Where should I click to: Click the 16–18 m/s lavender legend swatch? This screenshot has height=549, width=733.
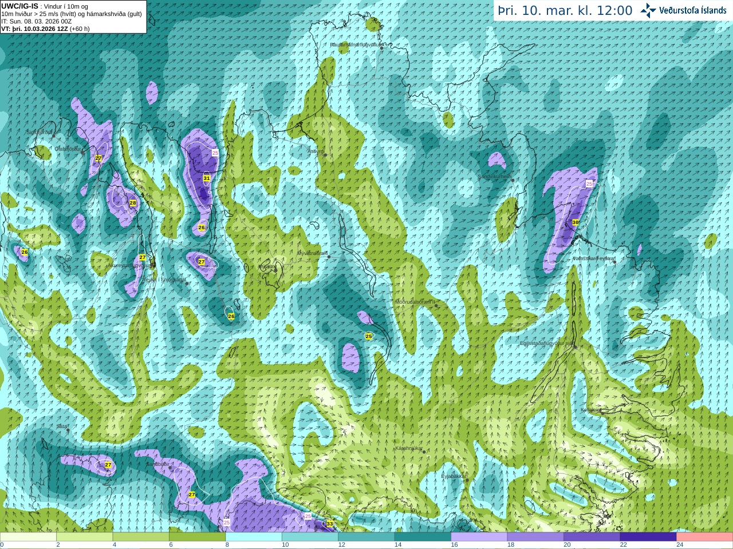479,537
